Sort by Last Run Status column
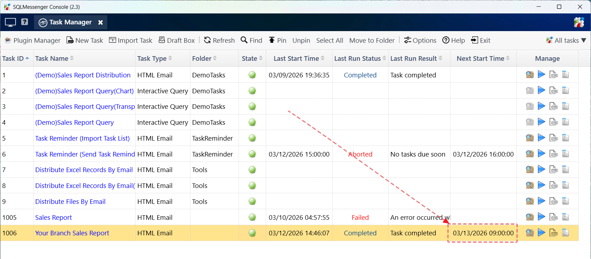This screenshot has height=259, width=591. click(360, 58)
